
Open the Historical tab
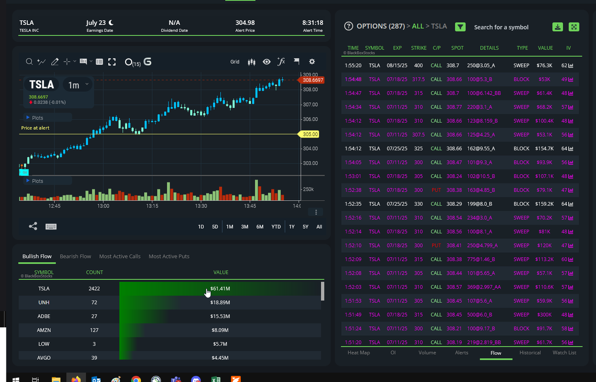[530, 353]
